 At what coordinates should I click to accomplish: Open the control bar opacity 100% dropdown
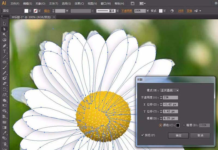(x=147, y=11)
